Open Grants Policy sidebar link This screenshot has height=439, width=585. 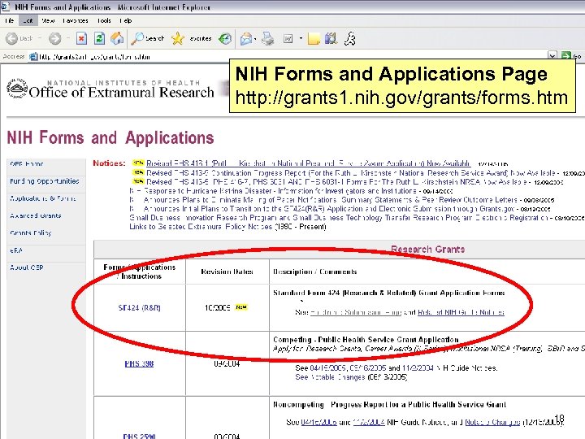click(31, 233)
